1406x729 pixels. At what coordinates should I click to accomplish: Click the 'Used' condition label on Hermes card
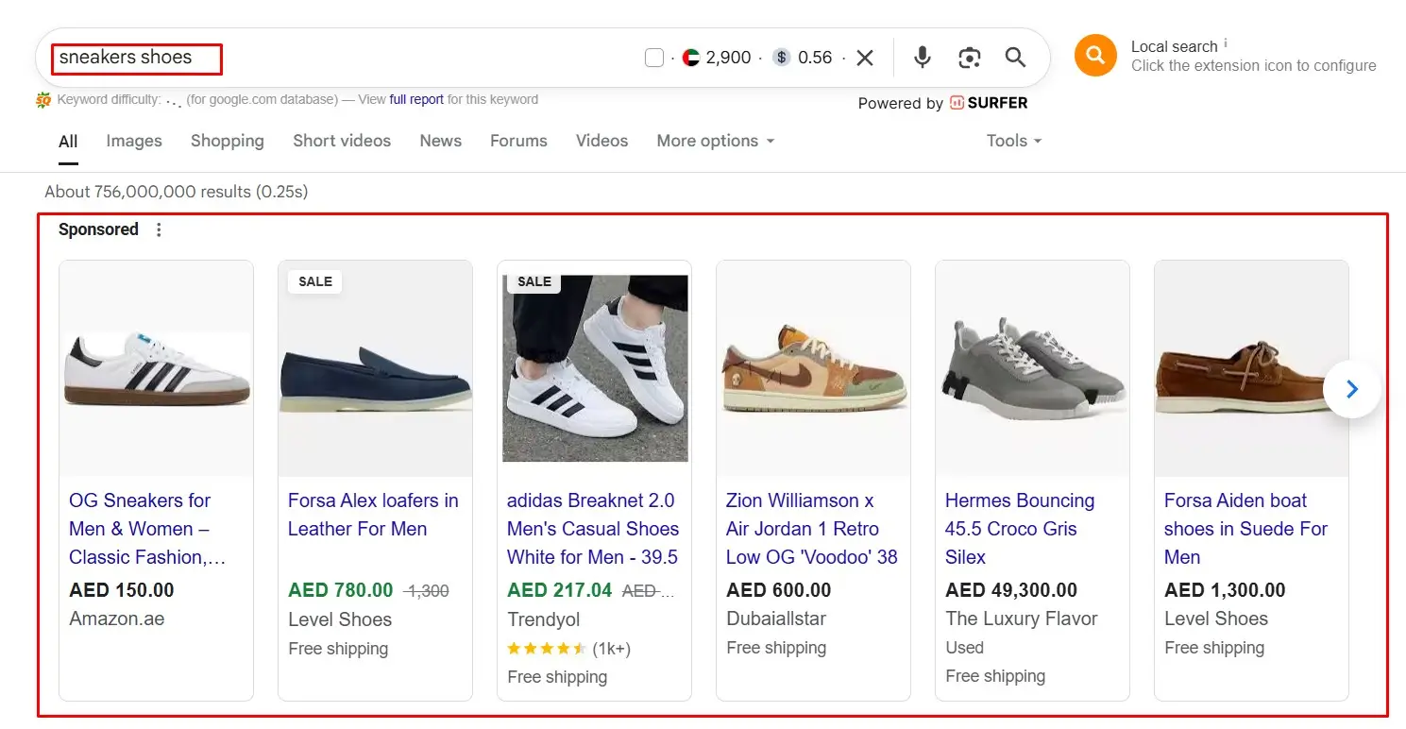click(964, 648)
